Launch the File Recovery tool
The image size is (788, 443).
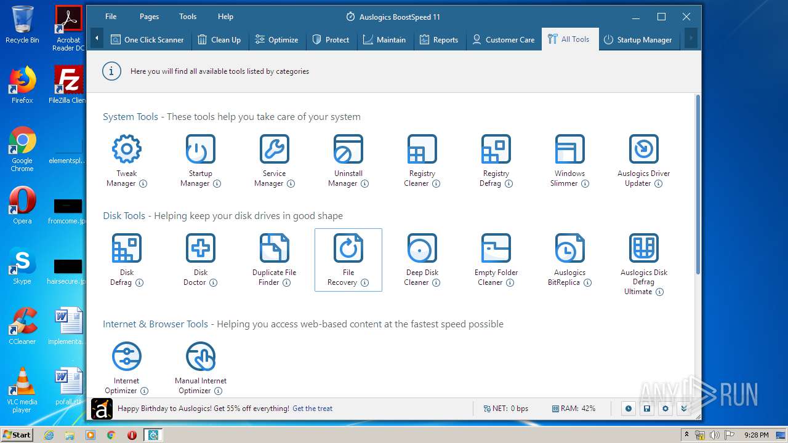point(348,260)
